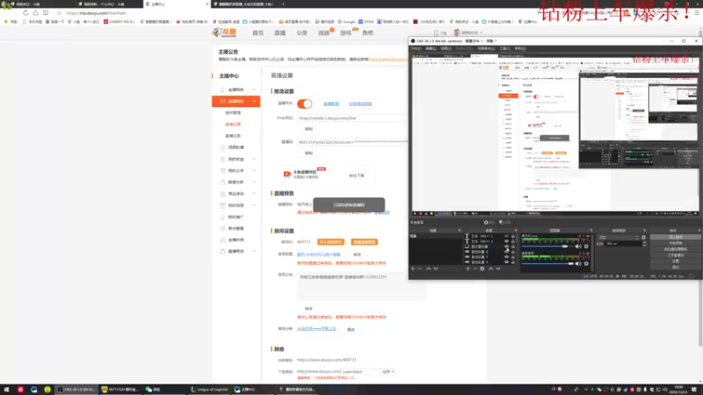This screenshot has height=395, width=703.
Task: Go to 鱼吧 in Douyu navigation
Action: point(367,32)
